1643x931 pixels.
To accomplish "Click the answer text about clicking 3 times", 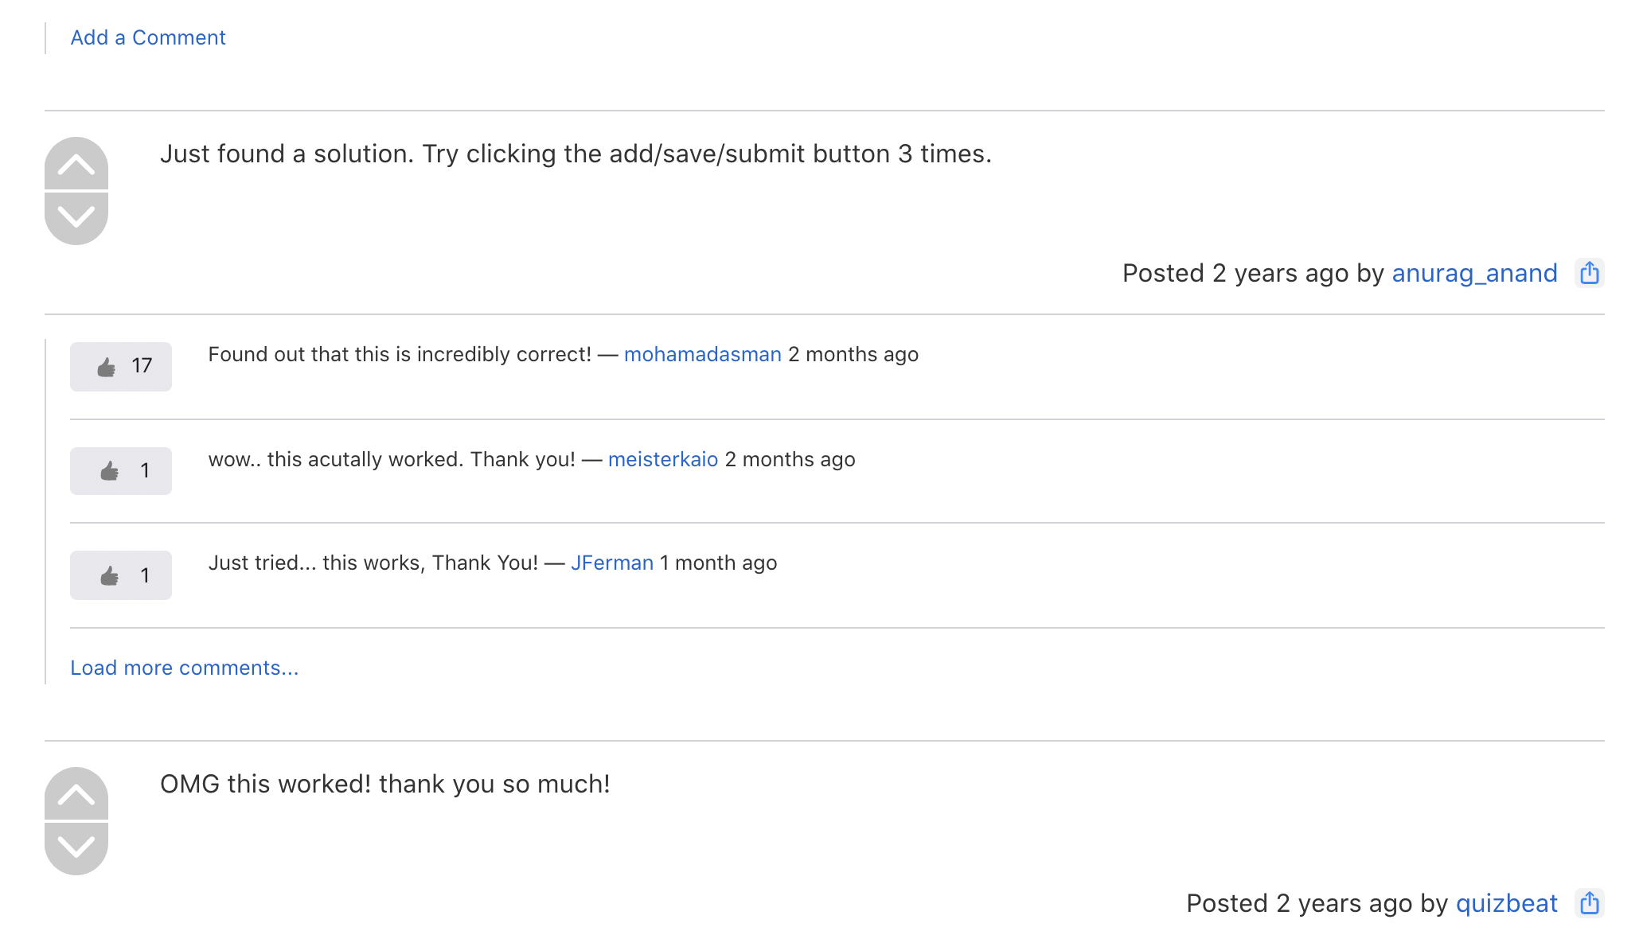I will pos(576,154).
